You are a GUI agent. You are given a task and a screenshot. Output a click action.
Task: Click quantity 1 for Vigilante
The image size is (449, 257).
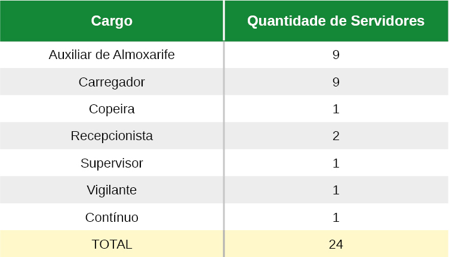pos(336,190)
